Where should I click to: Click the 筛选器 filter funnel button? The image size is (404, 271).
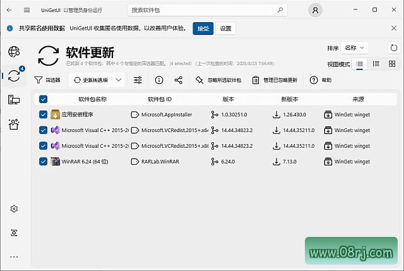click(47, 80)
